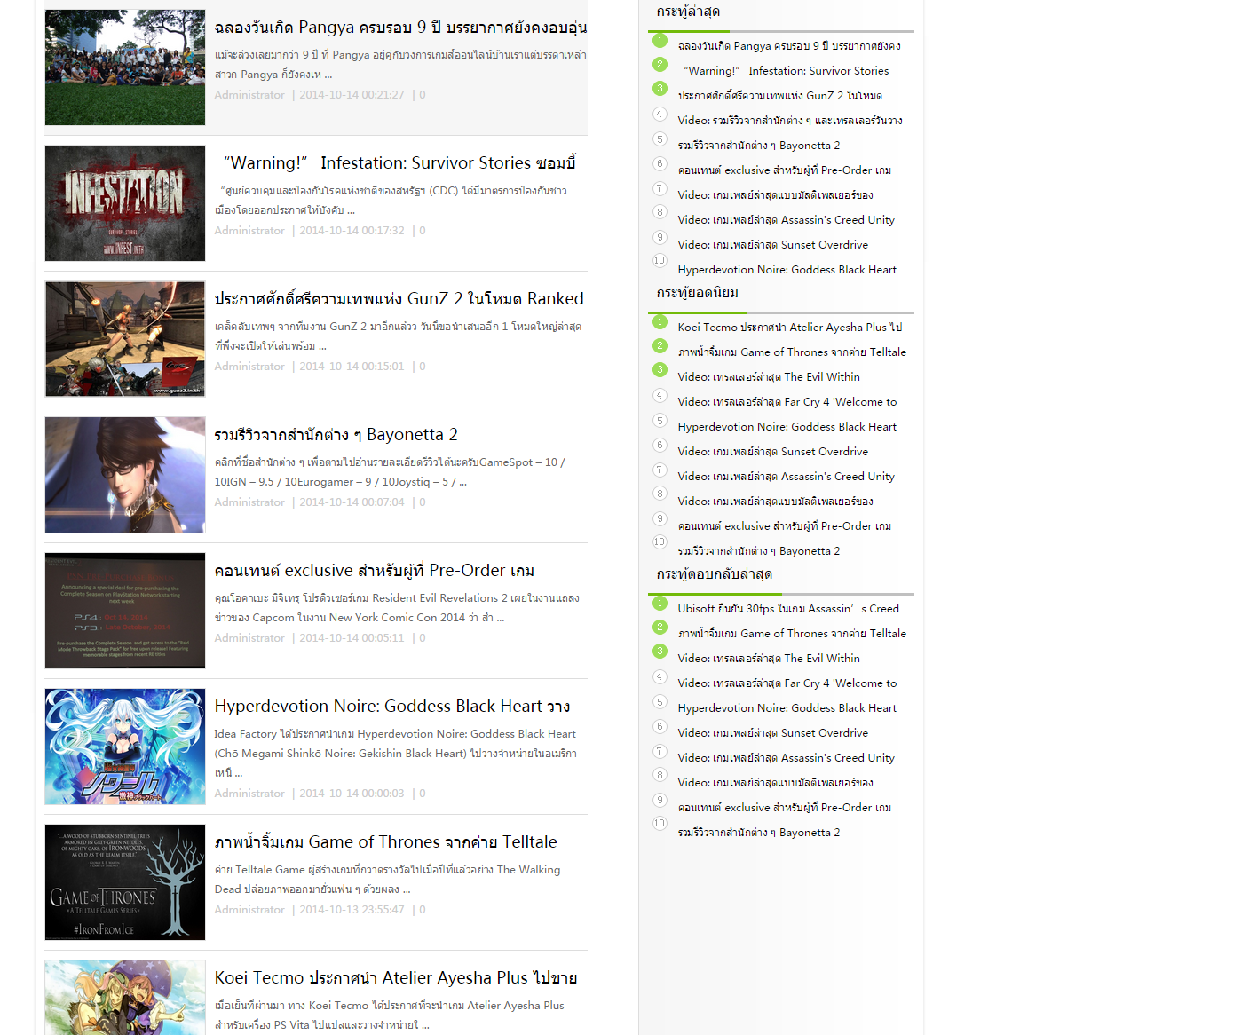Click the "กระทู้ตอบกลับล่าสุด" sidebar heading
1257x1035 pixels.
coord(715,574)
